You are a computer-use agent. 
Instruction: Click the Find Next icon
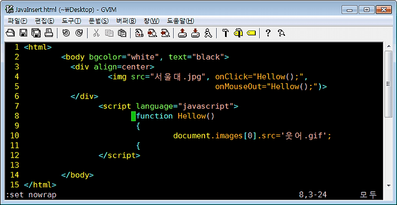coord(152,33)
